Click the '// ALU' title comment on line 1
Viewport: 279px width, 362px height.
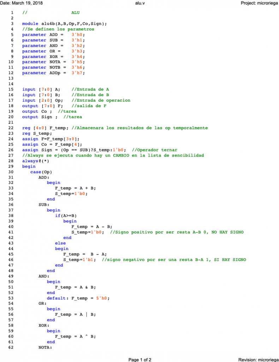pos(51,13)
